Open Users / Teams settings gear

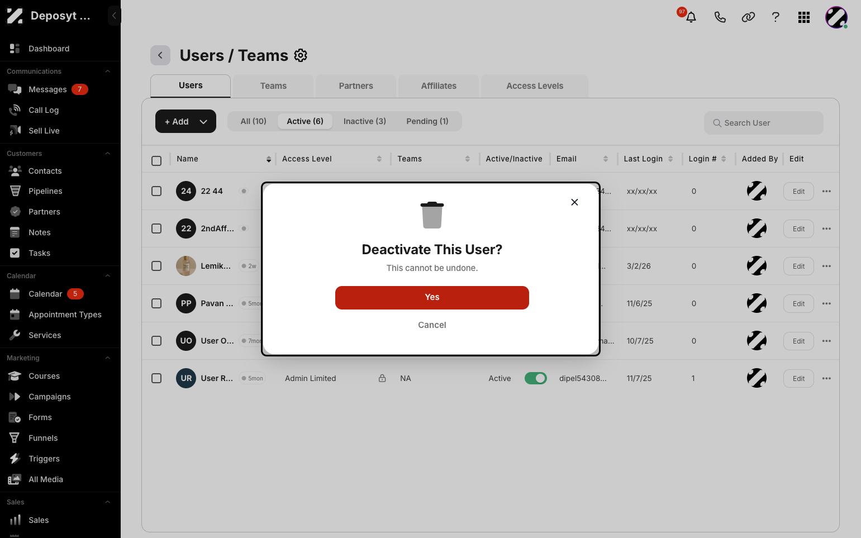tap(301, 55)
